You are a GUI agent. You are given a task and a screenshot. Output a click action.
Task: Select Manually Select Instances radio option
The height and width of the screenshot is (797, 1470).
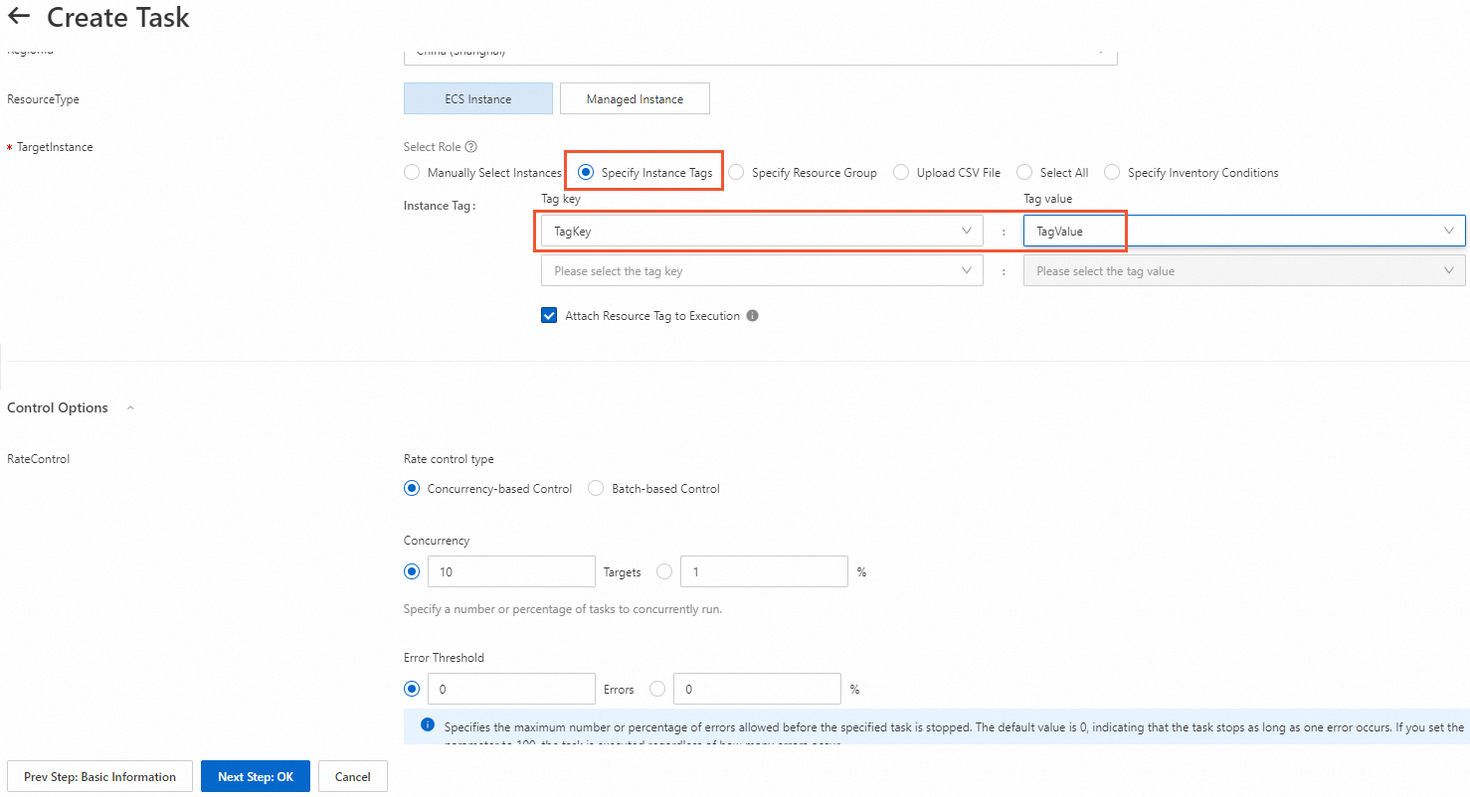[412, 173]
